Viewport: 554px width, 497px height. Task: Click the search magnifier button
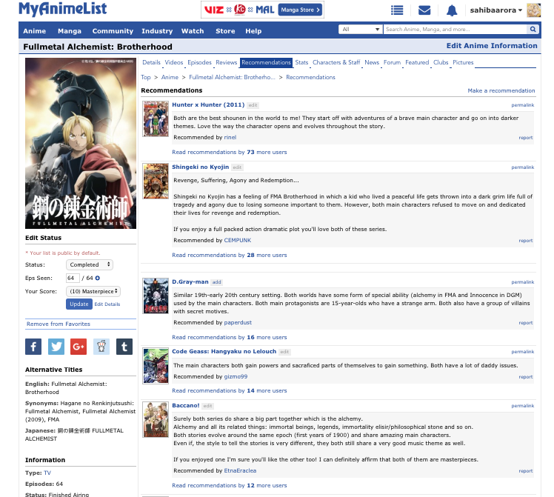coord(533,30)
